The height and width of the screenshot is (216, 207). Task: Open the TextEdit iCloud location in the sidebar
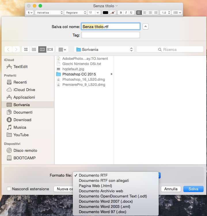click(x=28, y=67)
